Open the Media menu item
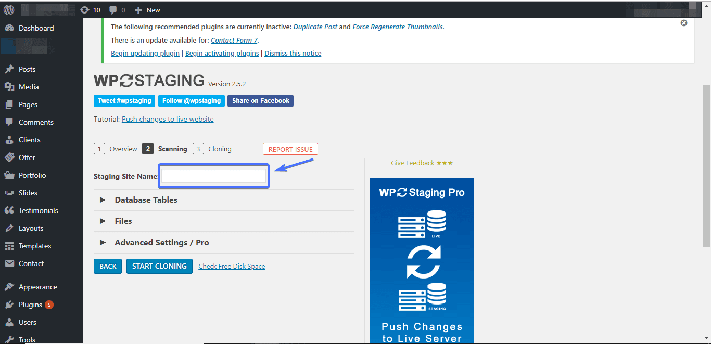This screenshot has height=344, width=711. click(42, 87)
